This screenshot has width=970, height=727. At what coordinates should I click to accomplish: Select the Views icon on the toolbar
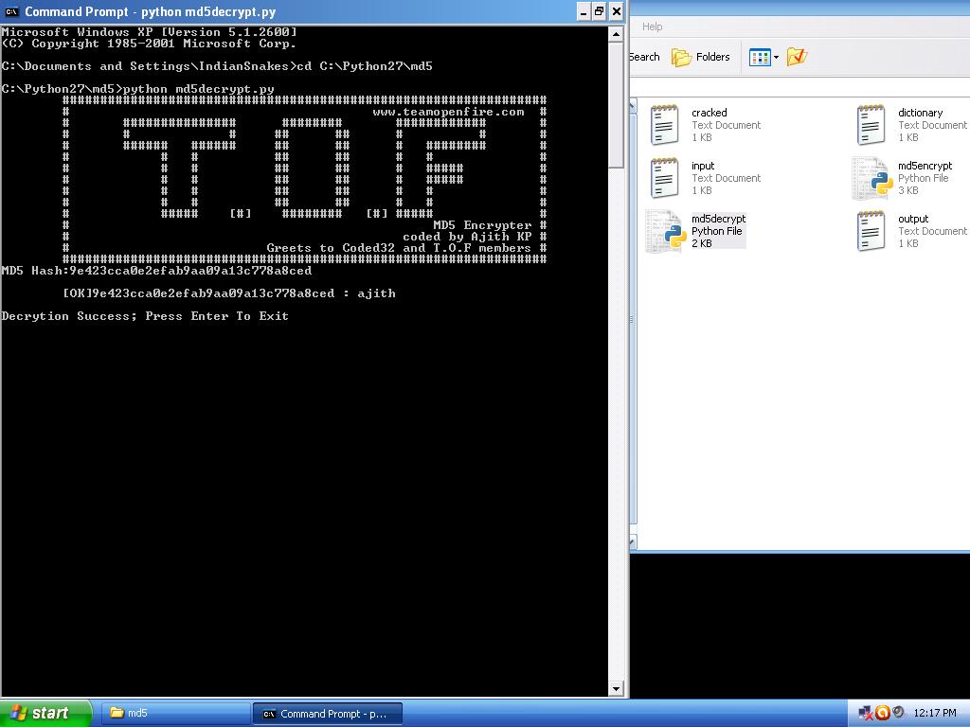pyautogui.click(x=759, y=57)
